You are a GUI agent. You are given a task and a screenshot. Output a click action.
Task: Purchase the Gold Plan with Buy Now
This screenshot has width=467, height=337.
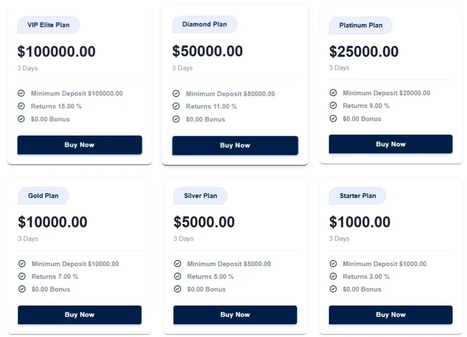pos(79,315)
